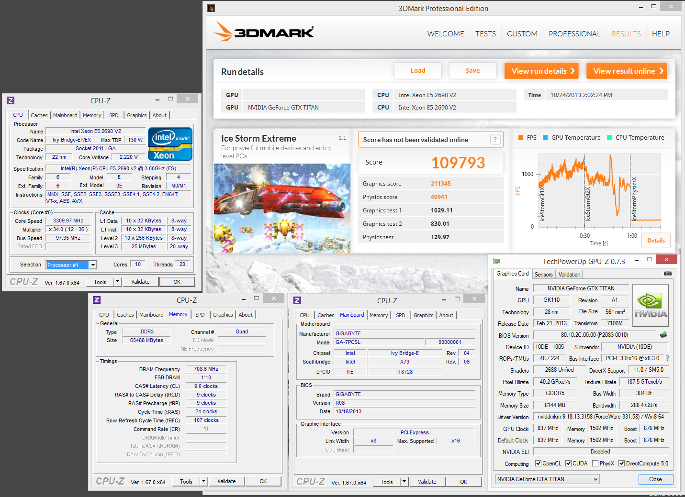
Task: Click the 109793 score value
Action: pos(458,163)
